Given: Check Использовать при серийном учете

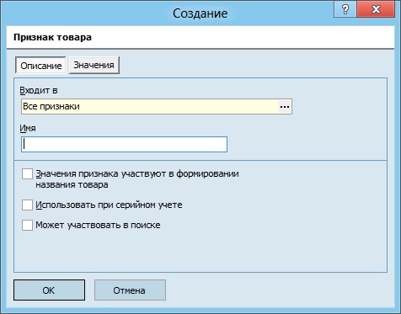Looking at the screenshot, I should [x=27, y=205].
